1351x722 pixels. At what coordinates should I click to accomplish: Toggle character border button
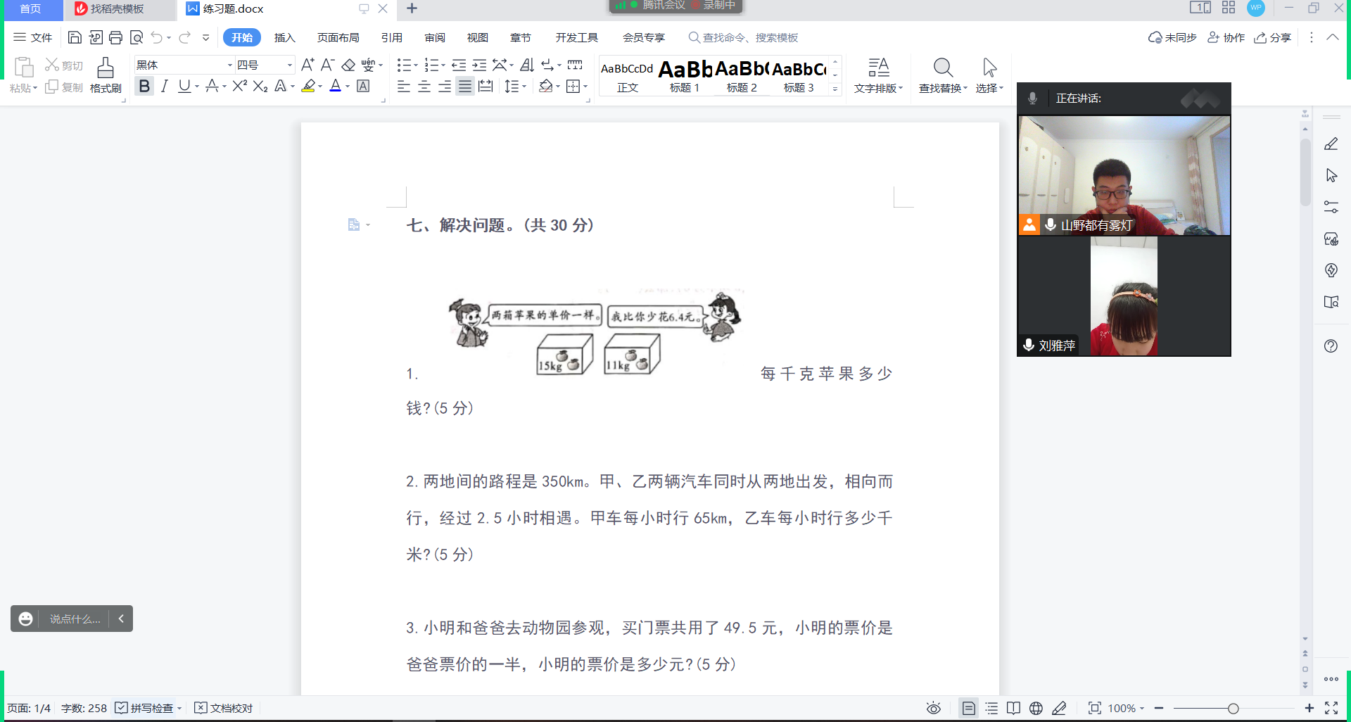[x=363, y=86]
